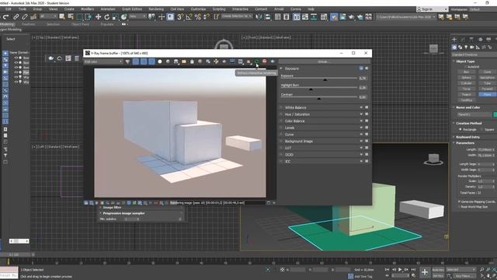The width and height of the screenshot is (497, 280).
Task: Toggle the Percent Snap icon
Action: (x=198, y=17)
